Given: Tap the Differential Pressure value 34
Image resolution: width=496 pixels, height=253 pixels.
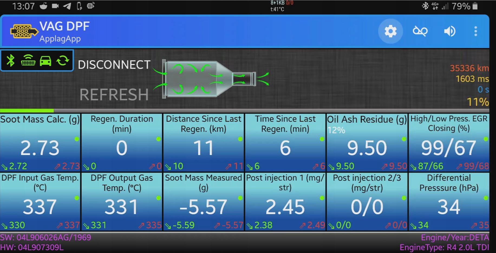Looking at the screenshot, I should 449,207.
